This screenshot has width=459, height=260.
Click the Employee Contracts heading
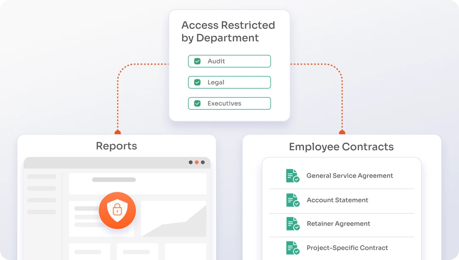click(341, 147)
